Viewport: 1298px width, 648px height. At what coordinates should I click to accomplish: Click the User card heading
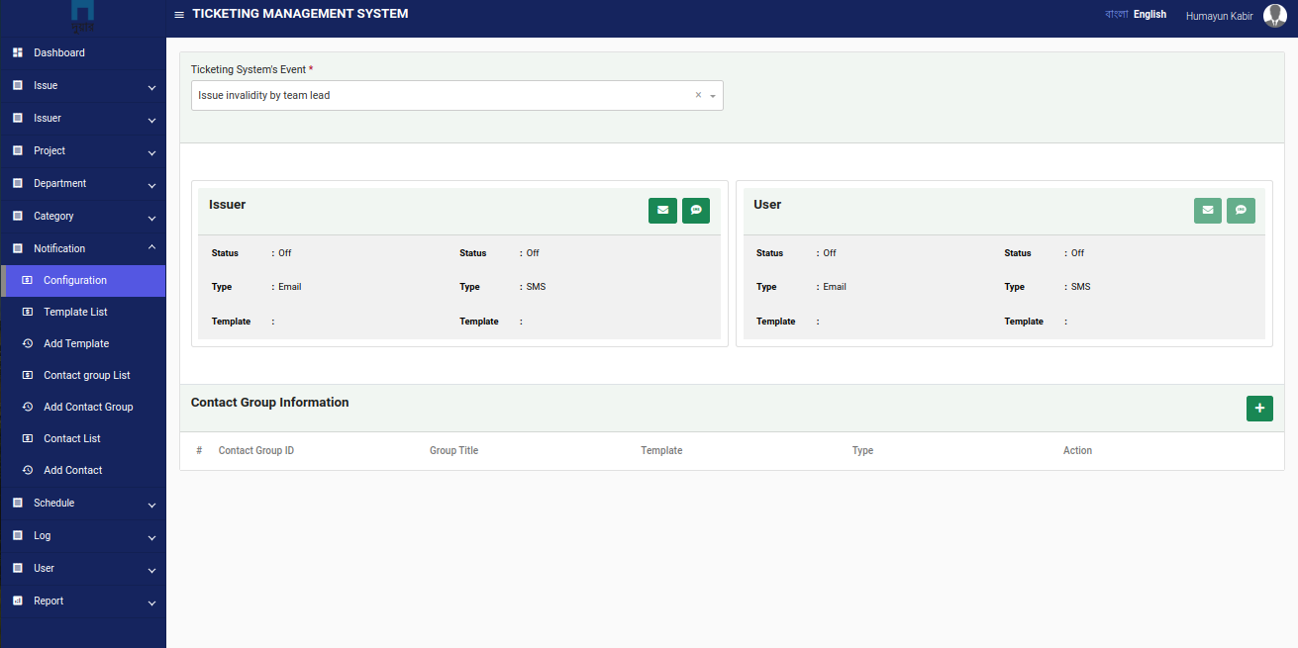(x=767, y=205)
